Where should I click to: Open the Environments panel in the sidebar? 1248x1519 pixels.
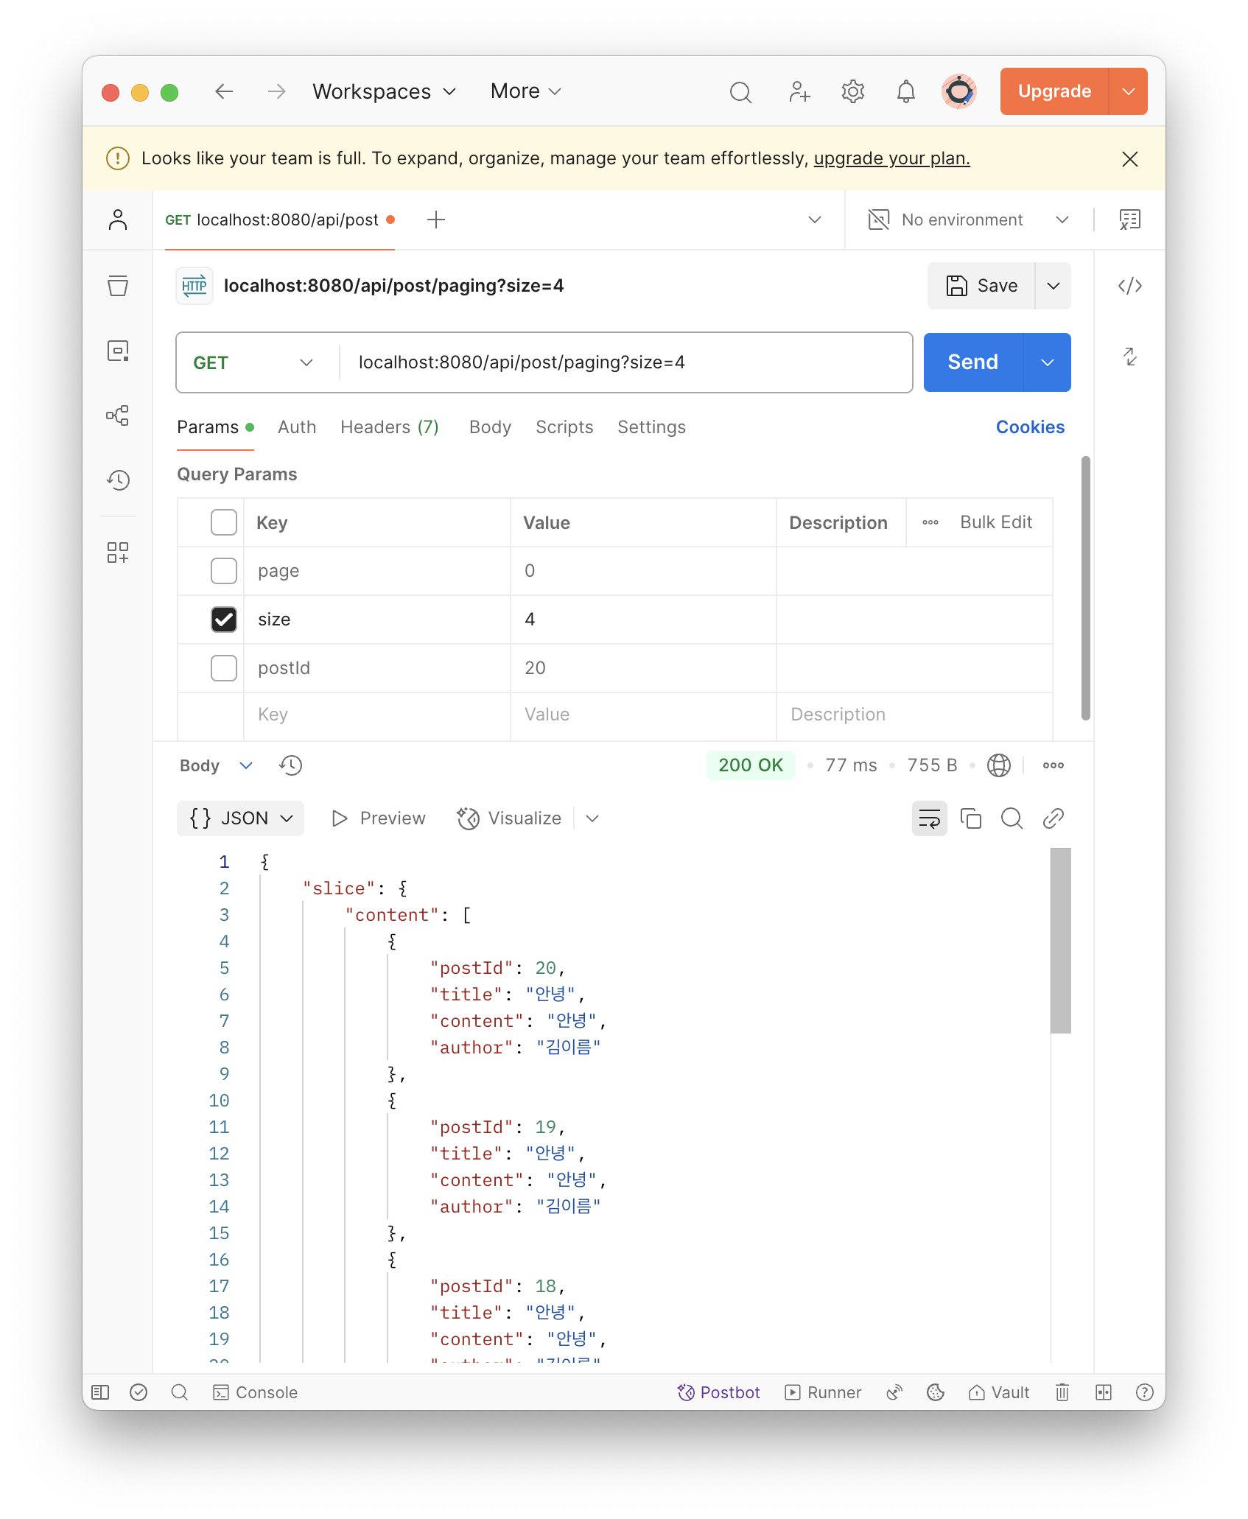[118, 351]
